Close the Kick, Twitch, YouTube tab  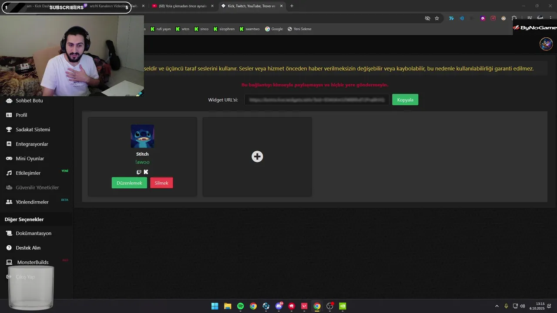(x=281, y=6)
